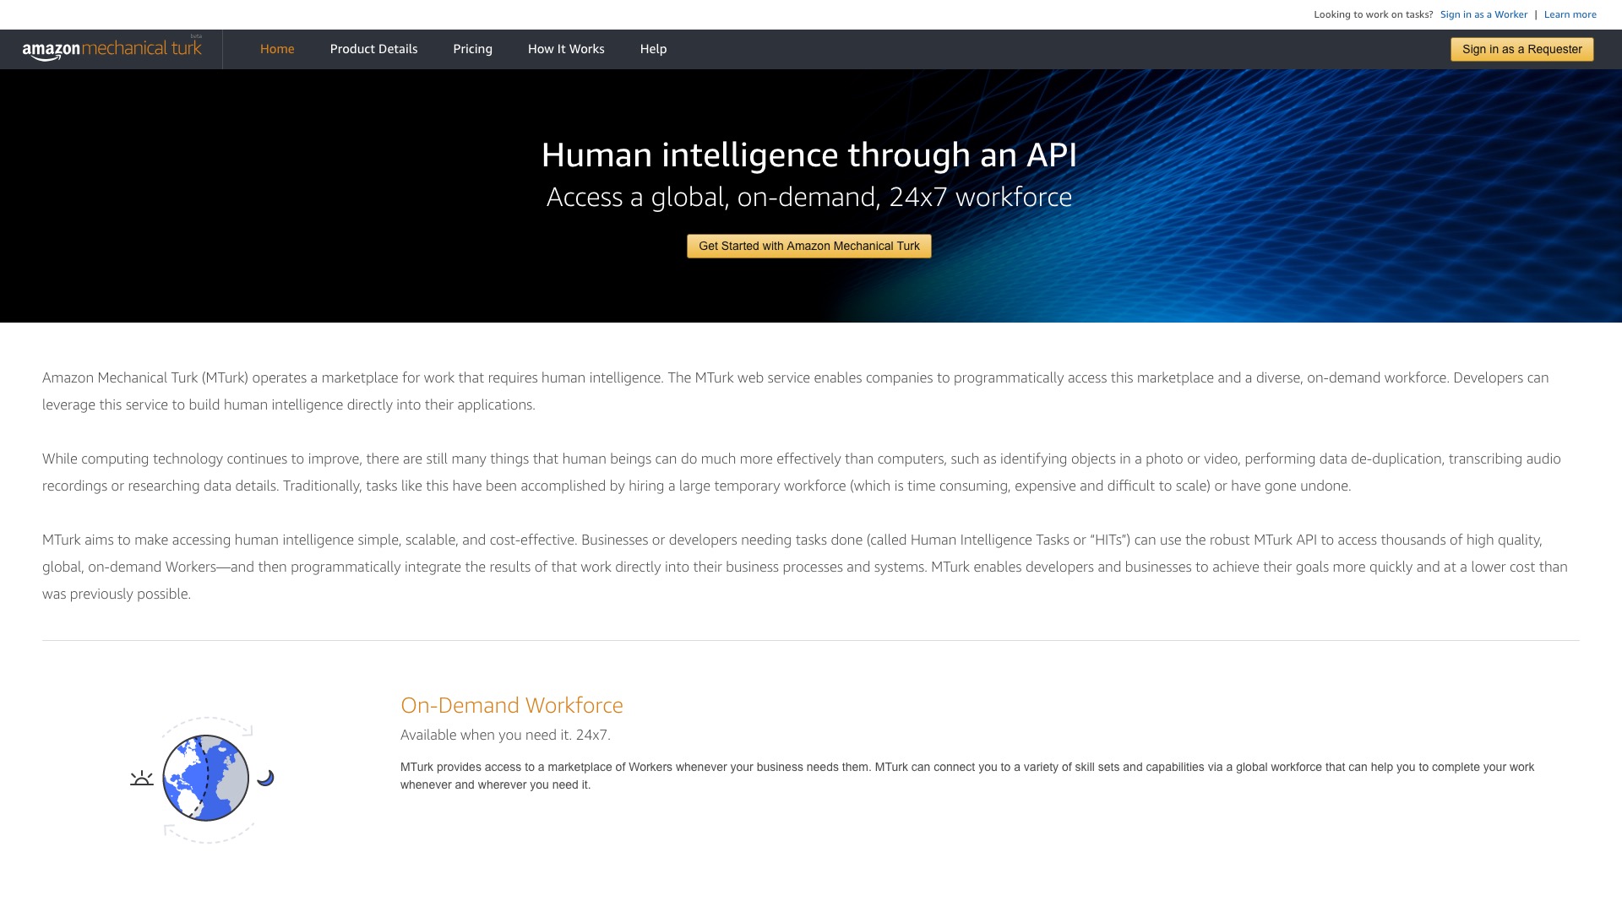Click Human intelligence through an API headline

808,155
